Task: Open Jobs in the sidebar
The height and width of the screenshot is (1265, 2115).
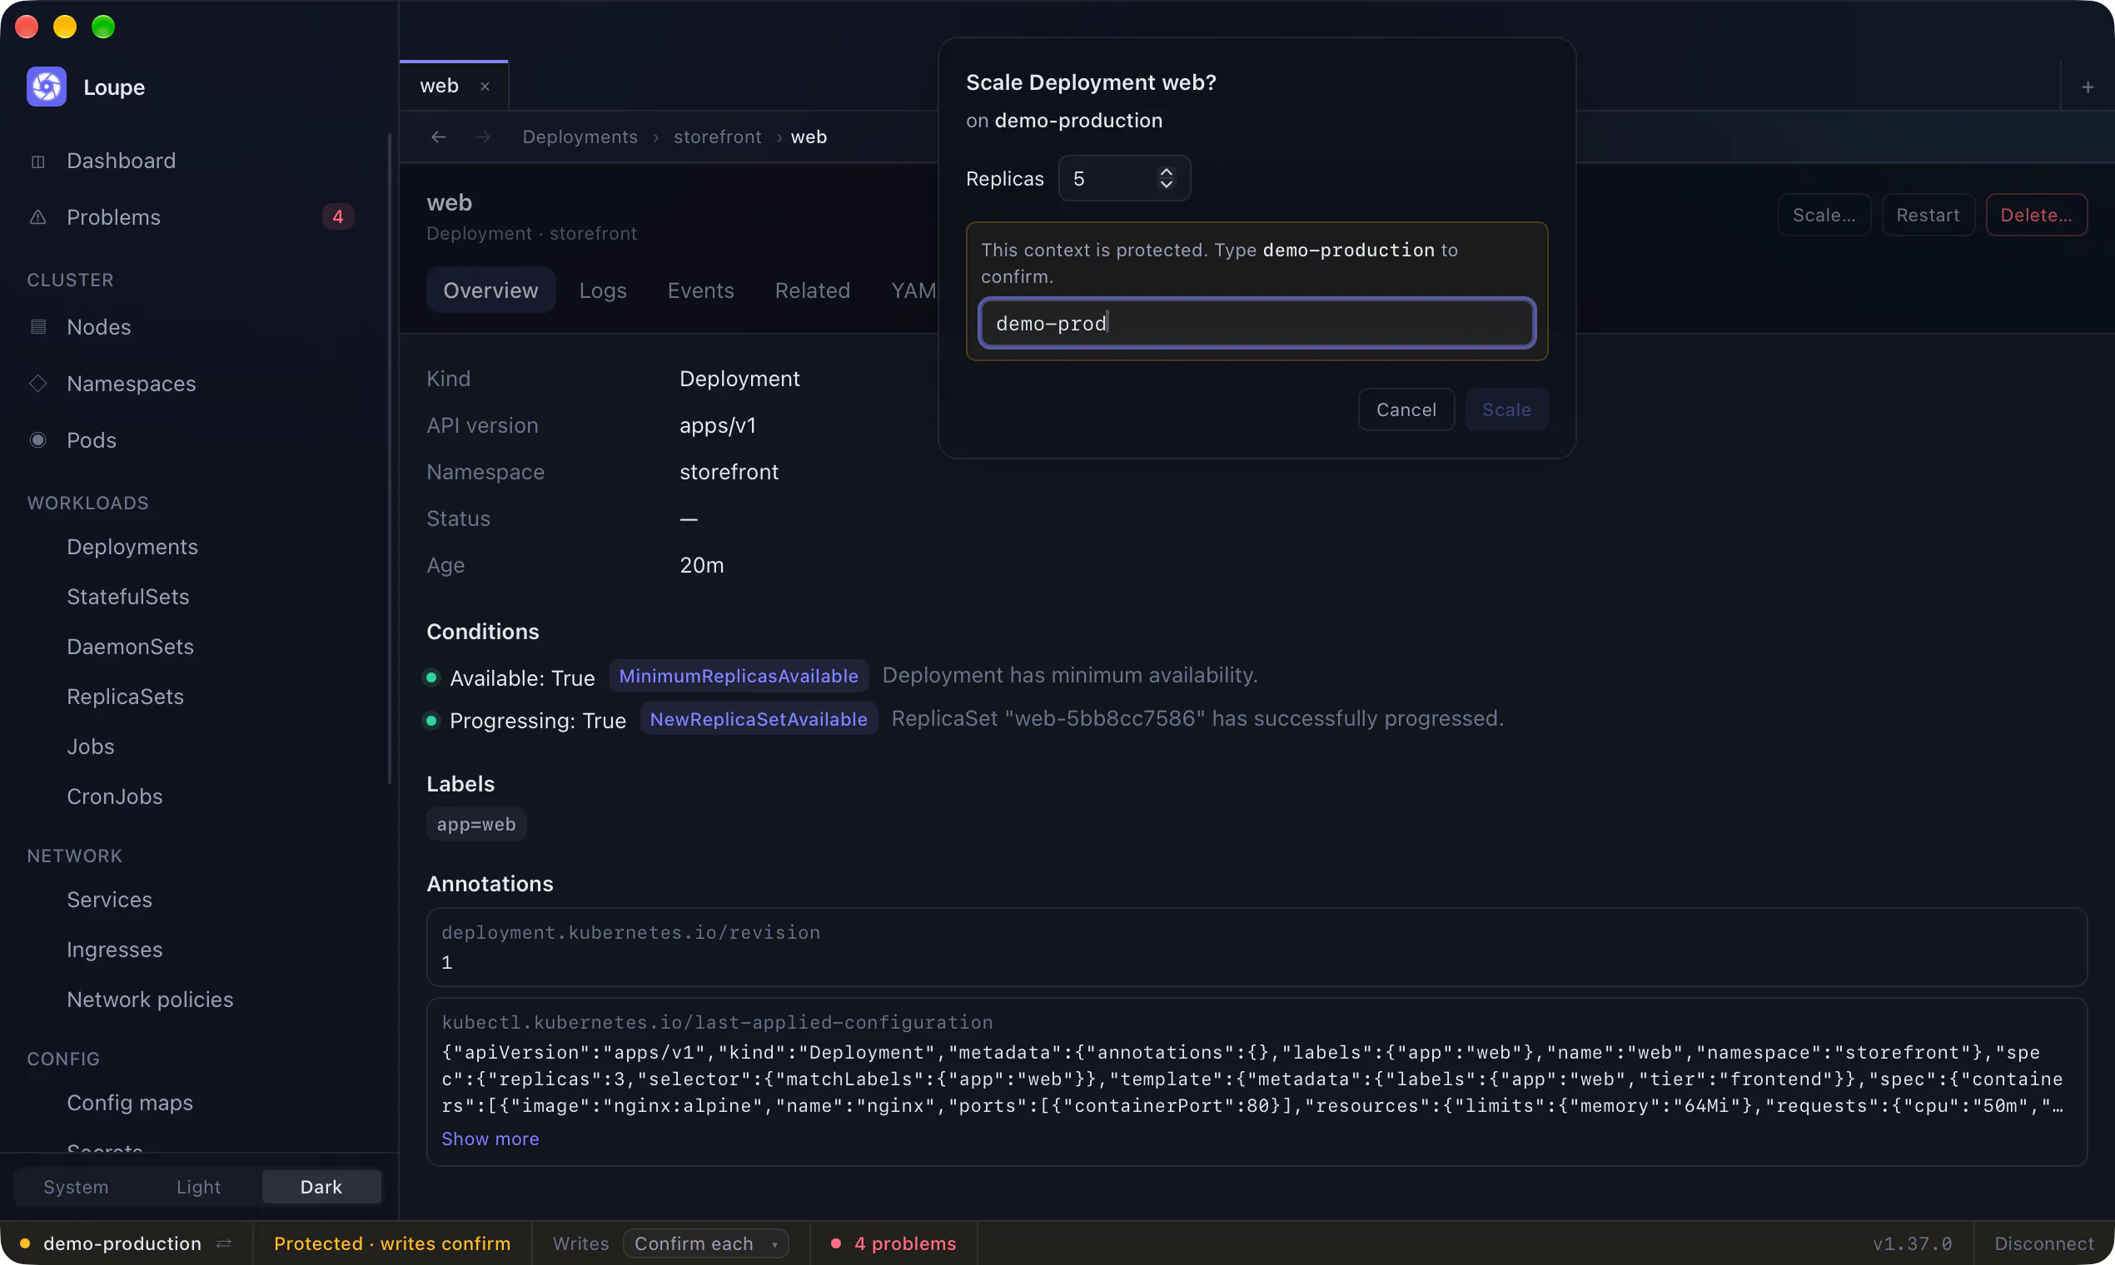Action: [91, 747]
